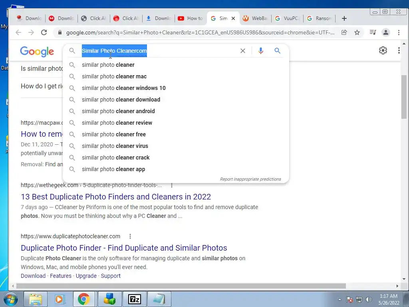409x307 pixels.
Task: Bookmark this page with star icon
Action: pyautogui.click(x=357, y=32)
